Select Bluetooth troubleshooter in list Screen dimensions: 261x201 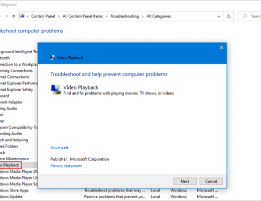tap(5, 58)
